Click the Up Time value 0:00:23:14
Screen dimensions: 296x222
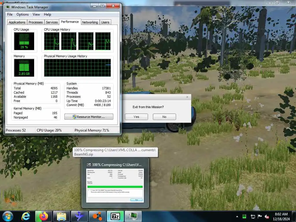tap(103, 101)
